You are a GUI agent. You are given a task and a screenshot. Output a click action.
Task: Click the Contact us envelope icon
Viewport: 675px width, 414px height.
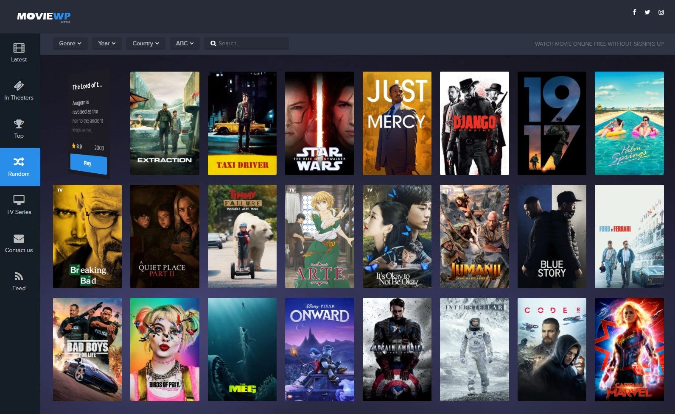[19, 239]
